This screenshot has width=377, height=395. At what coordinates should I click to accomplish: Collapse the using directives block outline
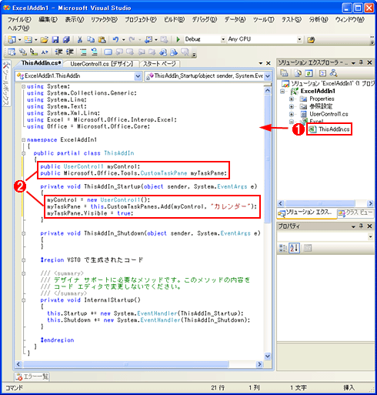[x=24, y=86]
